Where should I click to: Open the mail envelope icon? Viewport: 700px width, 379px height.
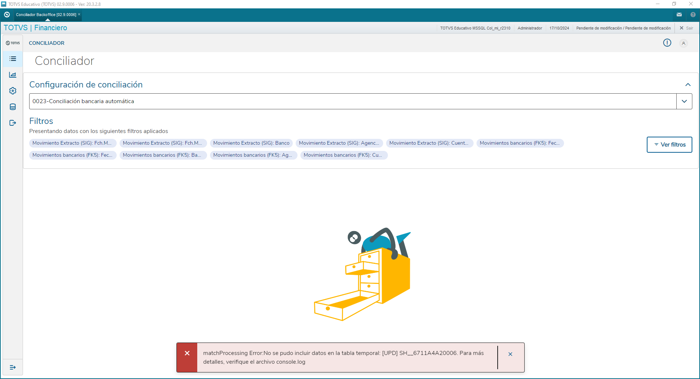pos(679,15)
